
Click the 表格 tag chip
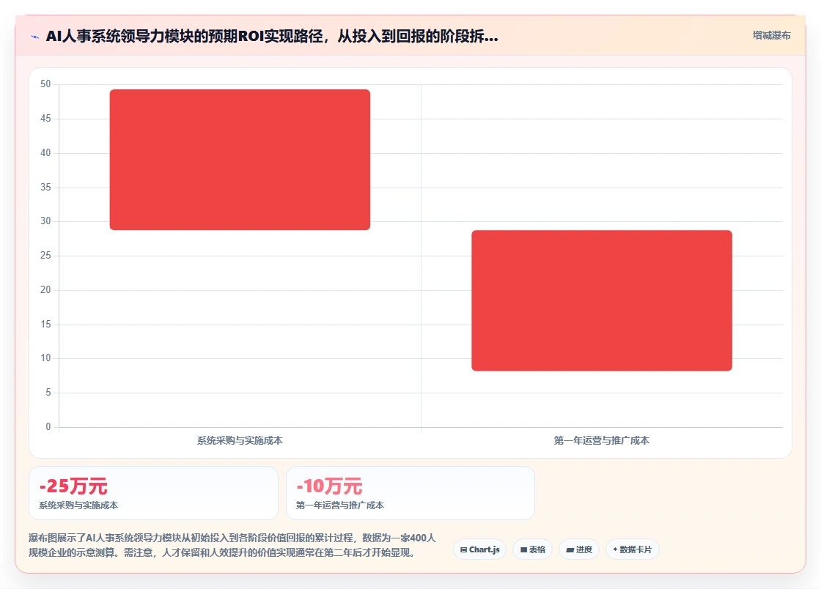pyautogui.click(x=532, y=549)
